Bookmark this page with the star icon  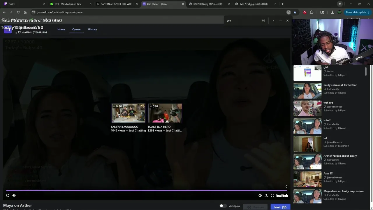295,12
